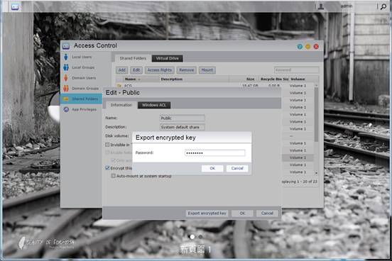Cancel the Export encrypted key dialog
The image size is (392, 261).
[x=237, y=168]
